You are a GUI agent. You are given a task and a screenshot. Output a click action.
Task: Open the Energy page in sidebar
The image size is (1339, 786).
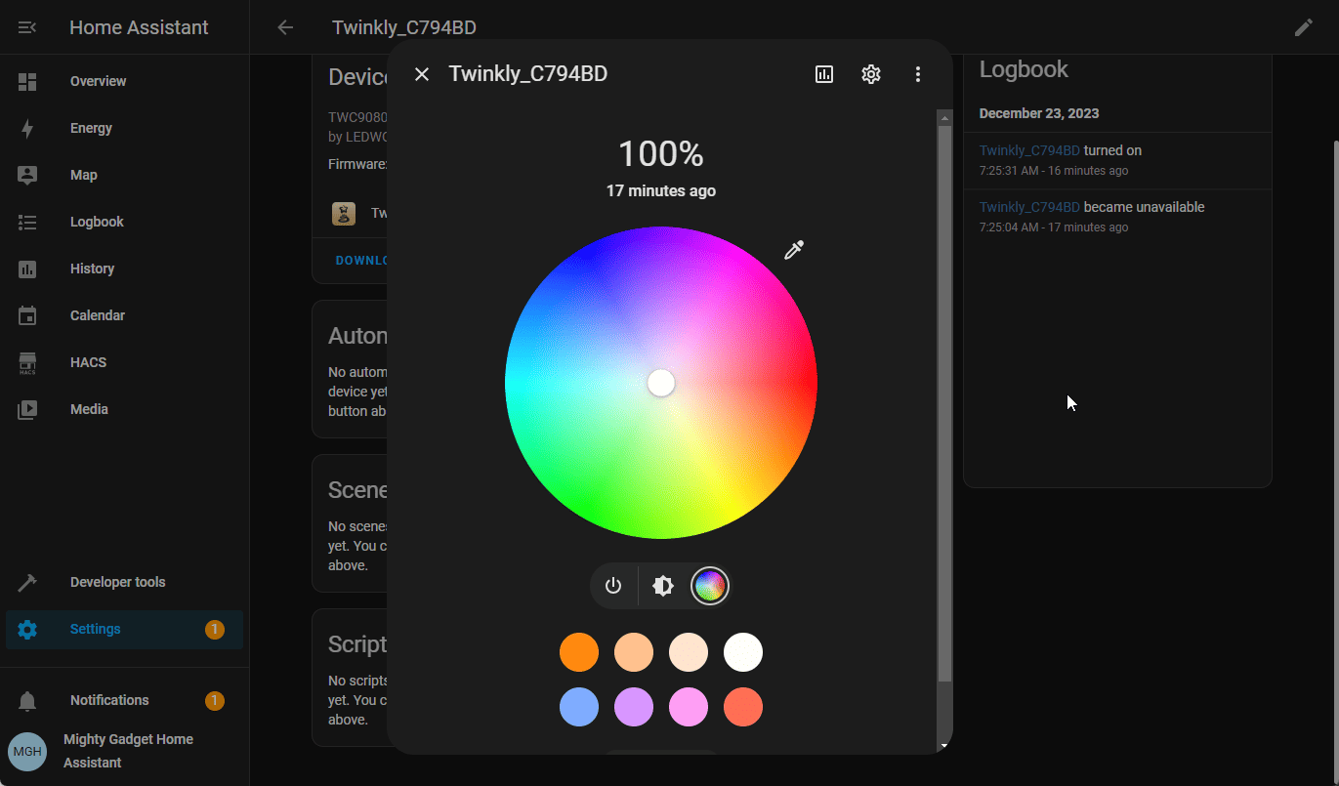pyautogui.click(x=91, y=128)
